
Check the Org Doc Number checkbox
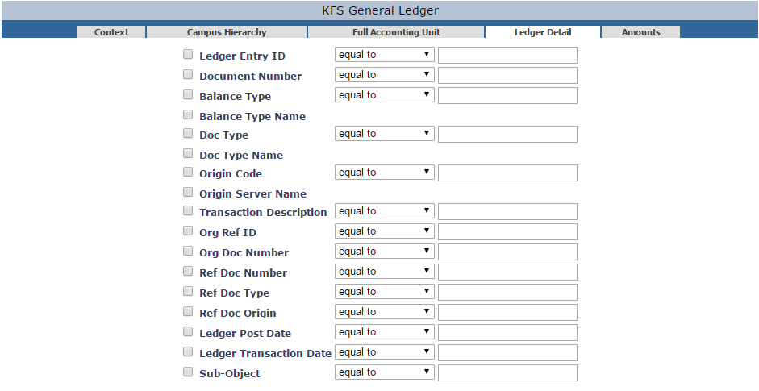click(188, 252)
